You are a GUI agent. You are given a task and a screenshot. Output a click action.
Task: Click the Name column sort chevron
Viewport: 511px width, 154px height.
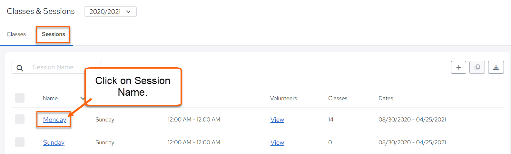[83, 98]
